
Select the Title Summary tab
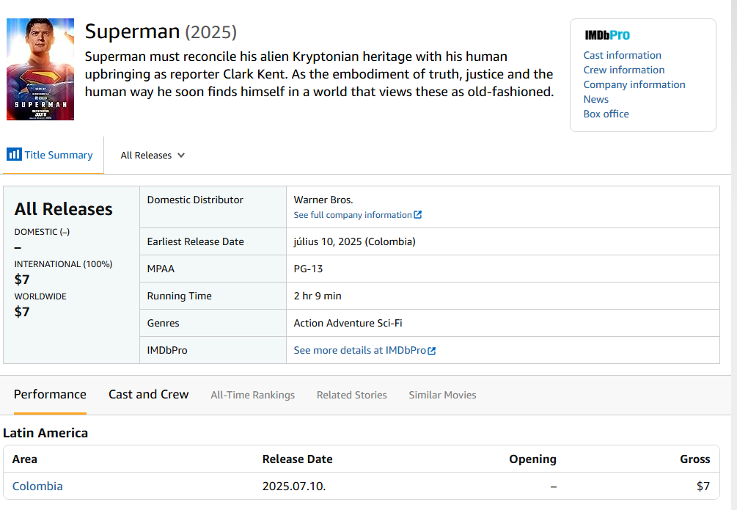pos(52,155)
